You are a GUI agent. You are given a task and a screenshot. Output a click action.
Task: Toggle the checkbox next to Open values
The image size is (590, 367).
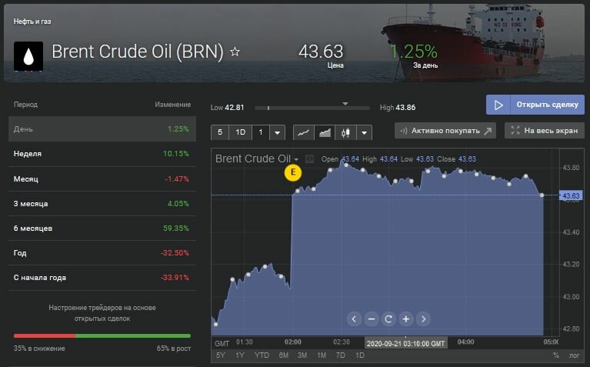coord(309,159)
